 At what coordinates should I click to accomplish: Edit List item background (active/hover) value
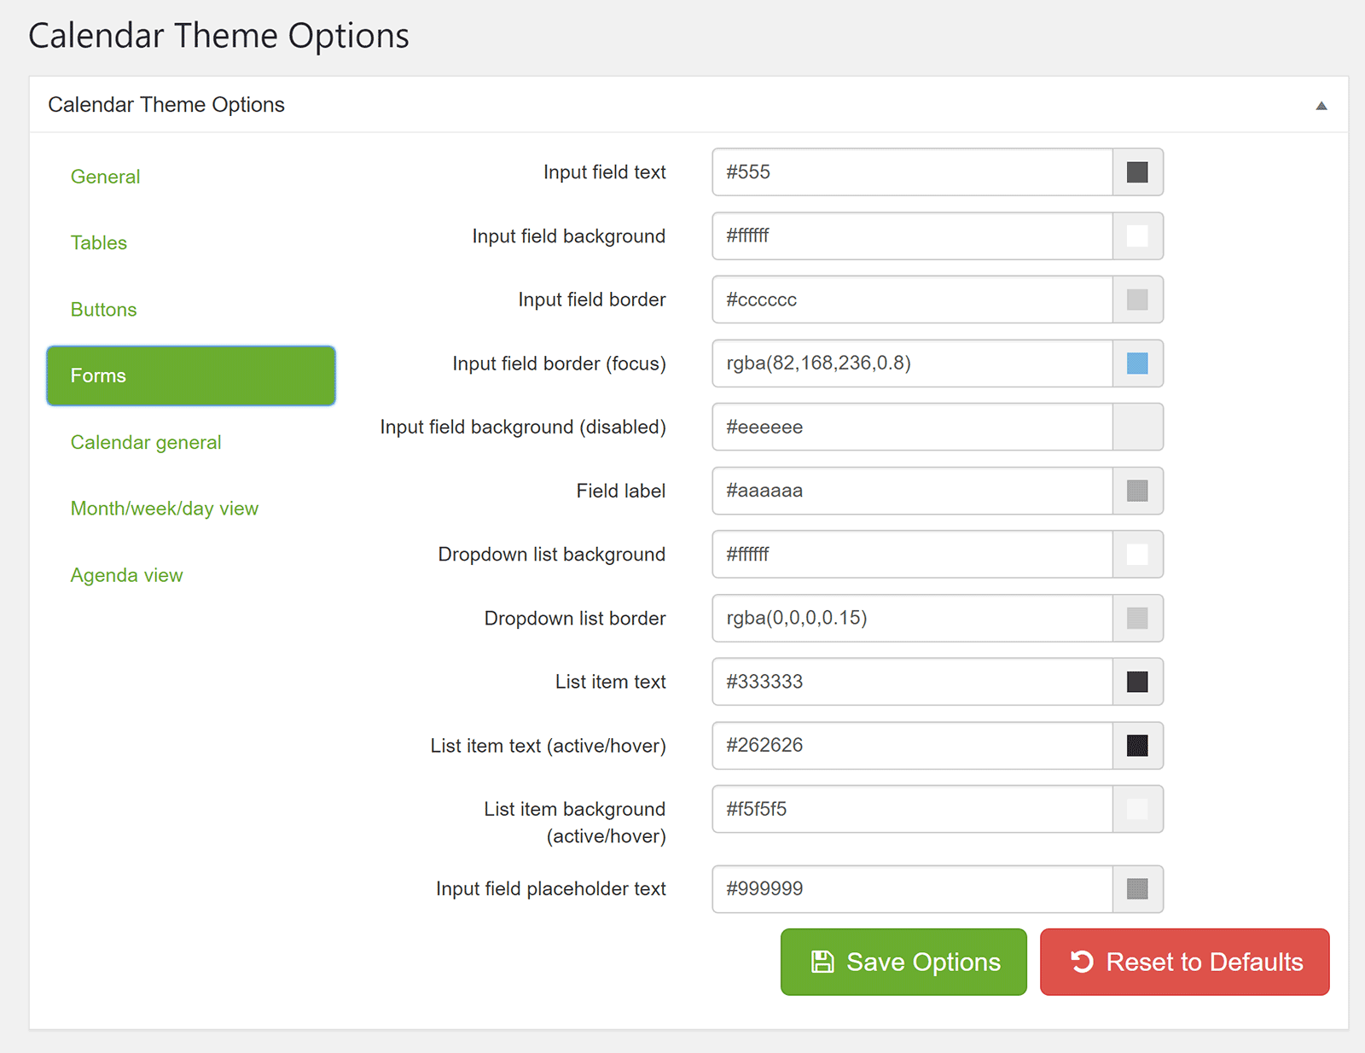(912, 809)
